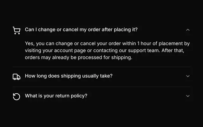This screenshot has width=203, height=127.
Task: Click the phrase 'After that,' in the answer
Action: tap(173, 50)
